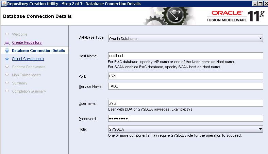
Task: Click the Database Connection Details step bullet
Action: pos(7,51)
